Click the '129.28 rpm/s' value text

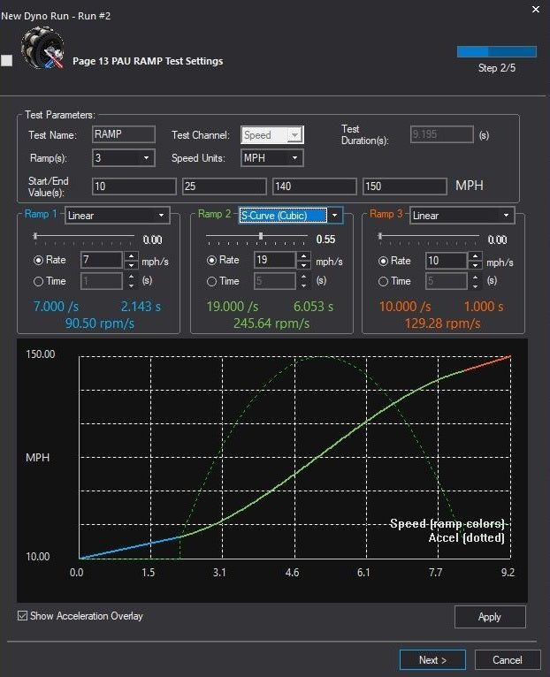[443, 323]
